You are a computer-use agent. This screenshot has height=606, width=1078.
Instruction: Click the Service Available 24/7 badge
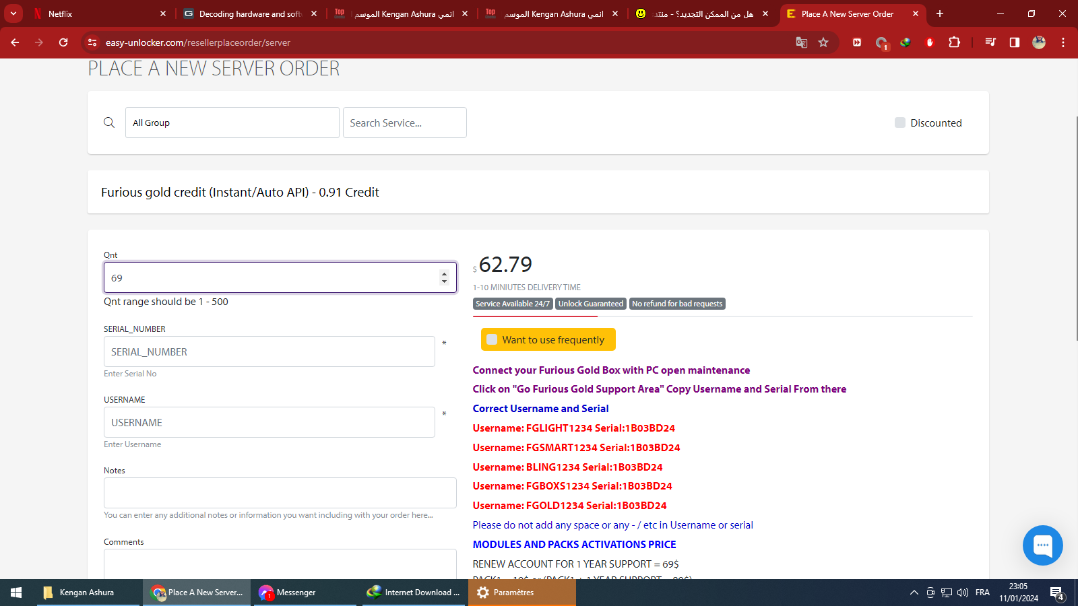[x=513, y=304]
